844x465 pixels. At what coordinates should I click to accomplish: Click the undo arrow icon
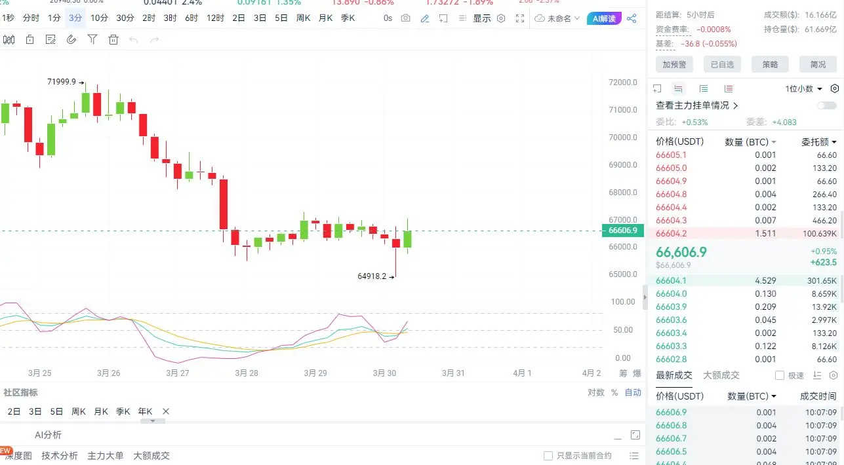[134, 40]
